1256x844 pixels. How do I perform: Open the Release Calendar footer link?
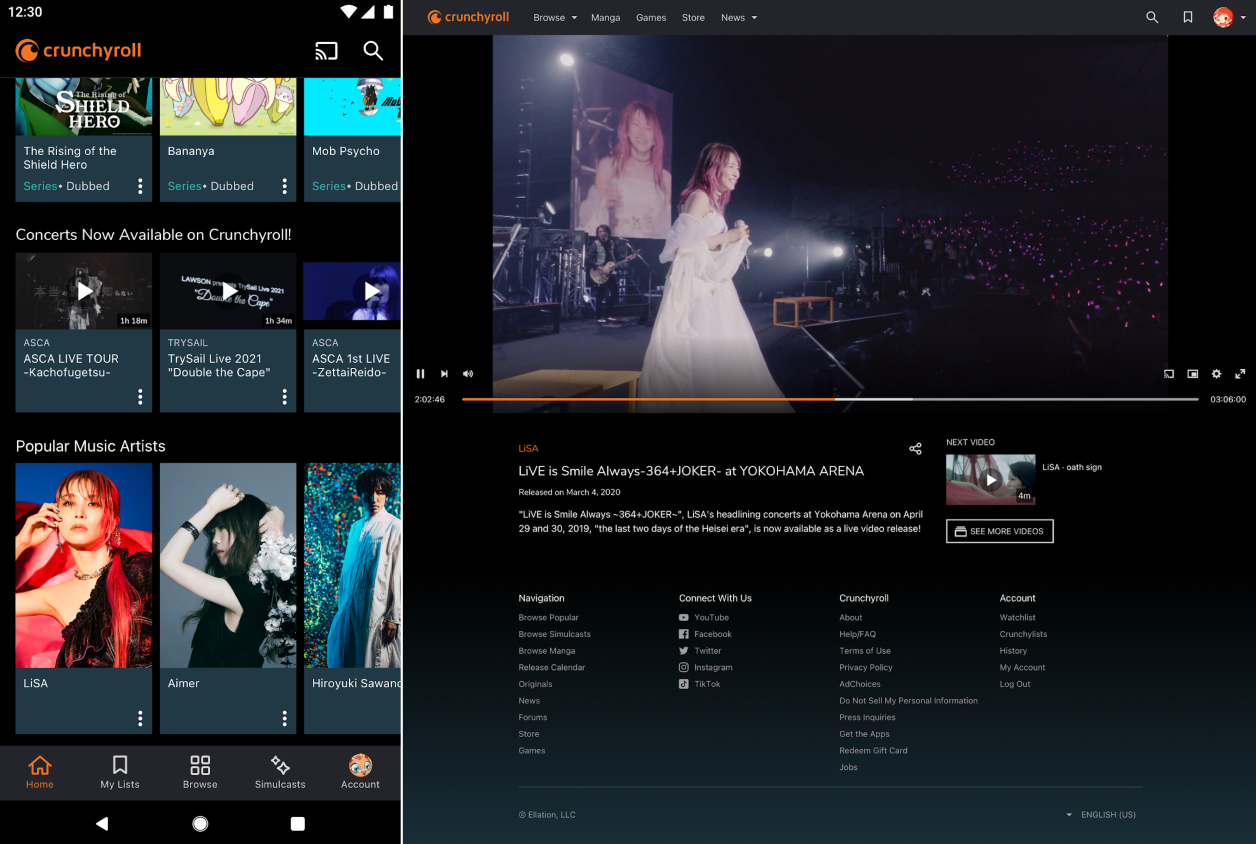pos(551,668)
